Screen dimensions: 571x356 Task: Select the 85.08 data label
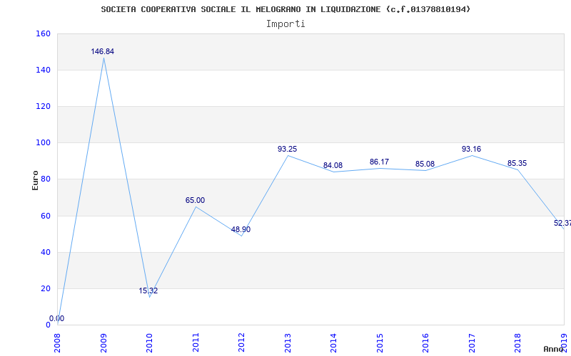pyautogui.click(x=425, y=164)
